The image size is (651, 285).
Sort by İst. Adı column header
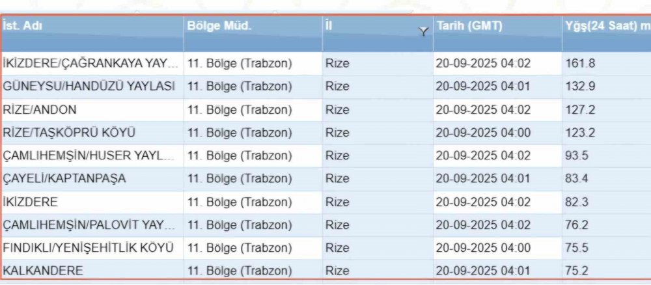[x=22, y=27]
